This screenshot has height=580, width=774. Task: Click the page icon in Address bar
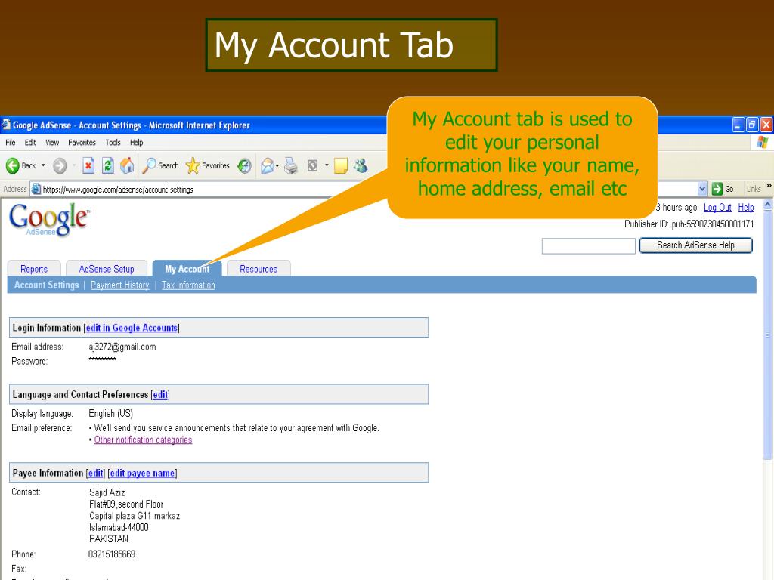pos(36,189)
